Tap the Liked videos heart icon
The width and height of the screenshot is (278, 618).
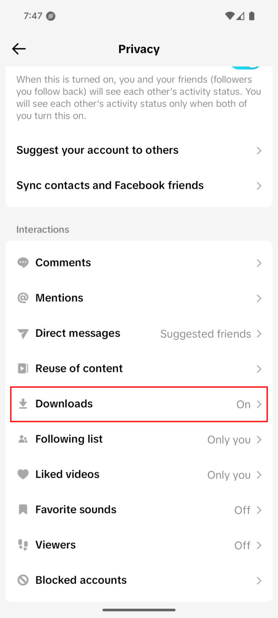pyautogui.click(x=23, y=474)
